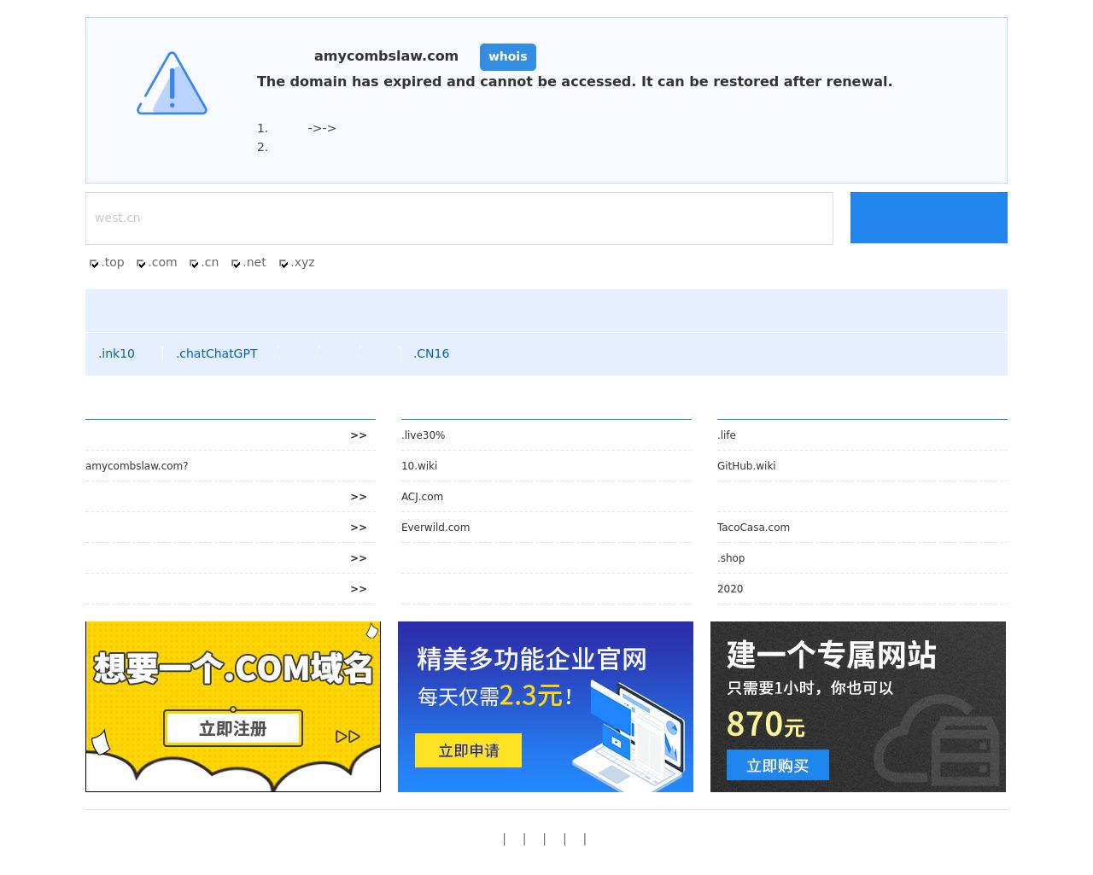
Task: Open the .chatChatGPT promo tab
Action: pos(216,353)
